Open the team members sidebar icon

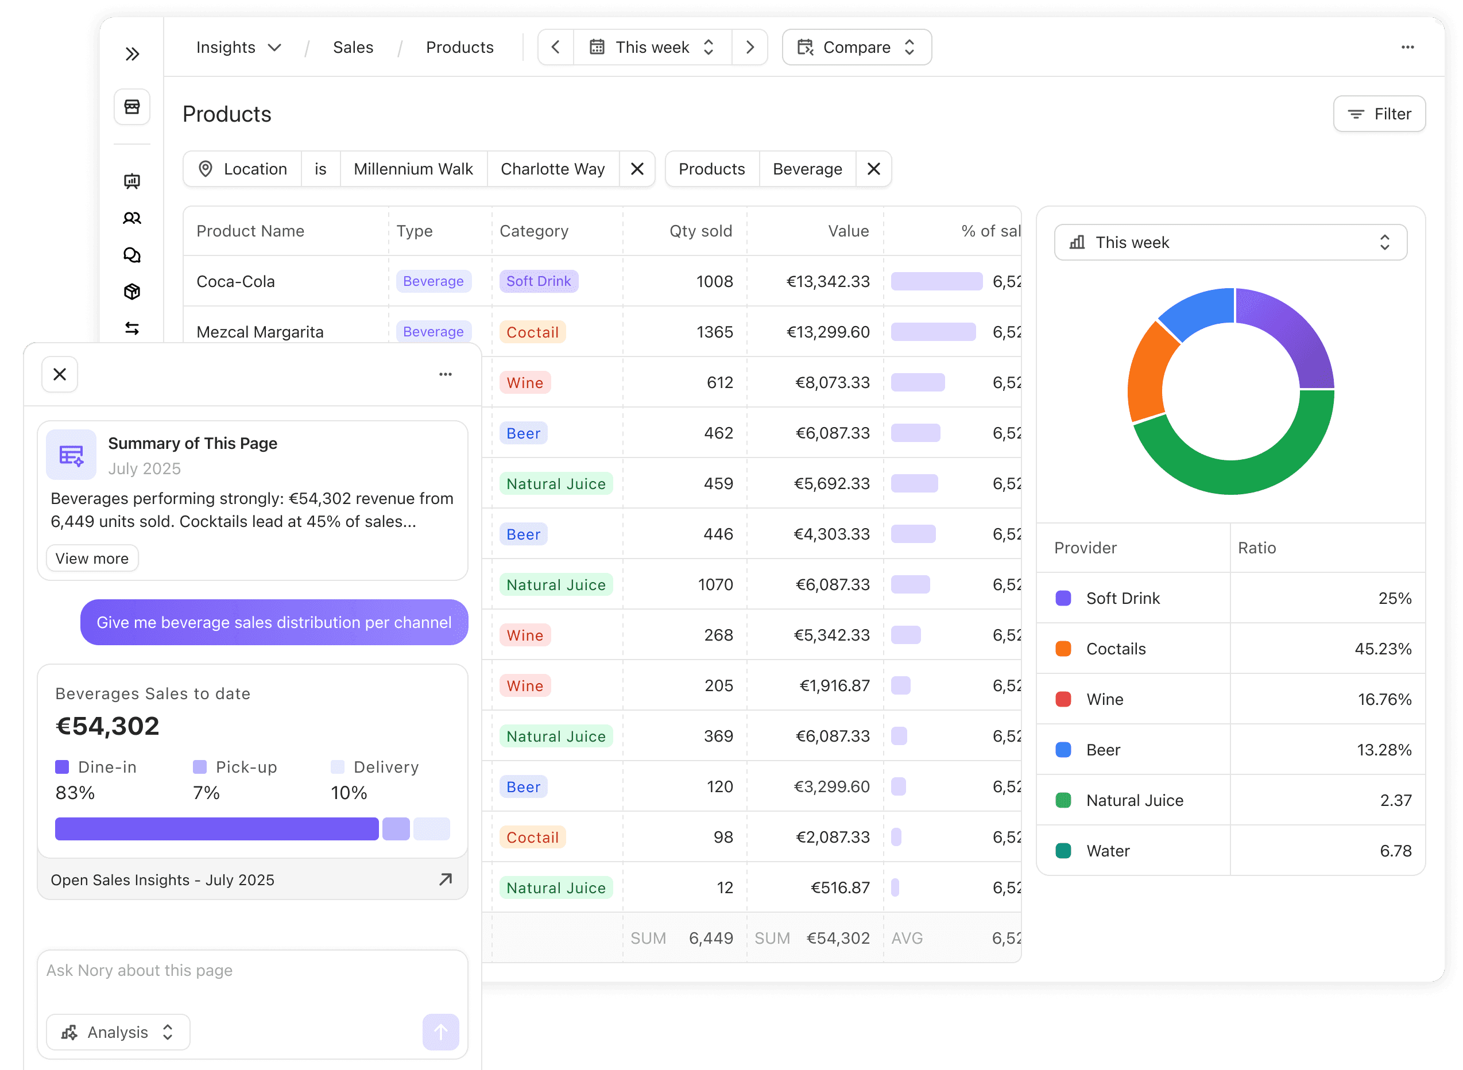coord(132,218)
